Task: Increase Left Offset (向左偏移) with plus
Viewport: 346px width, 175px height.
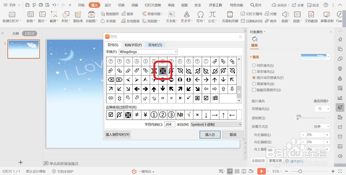Action: [x=327, y=135]
